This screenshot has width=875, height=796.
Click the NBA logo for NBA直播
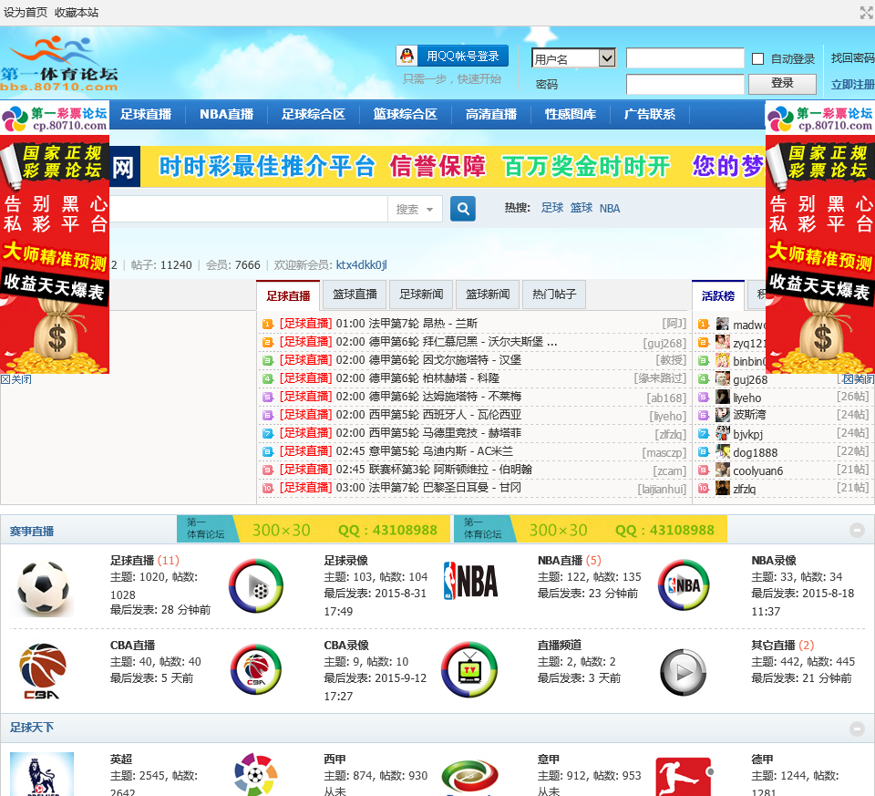[x=470, y=581]
